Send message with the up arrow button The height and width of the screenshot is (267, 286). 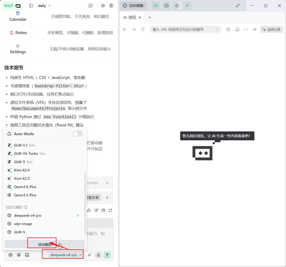pyautogui.click(x=107, y=255)
